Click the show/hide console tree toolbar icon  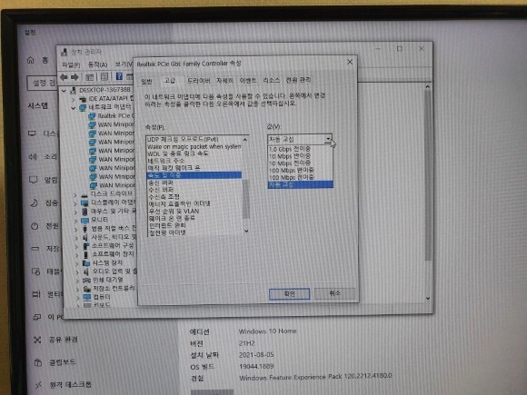tap(89, 77)
